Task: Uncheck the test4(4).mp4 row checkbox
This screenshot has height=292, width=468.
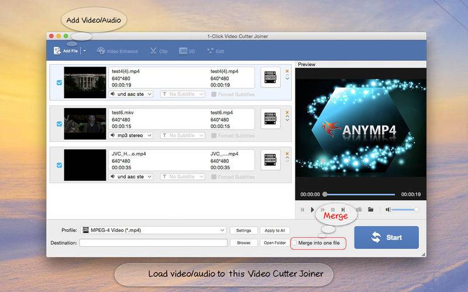Action: [x=60, y=82]
